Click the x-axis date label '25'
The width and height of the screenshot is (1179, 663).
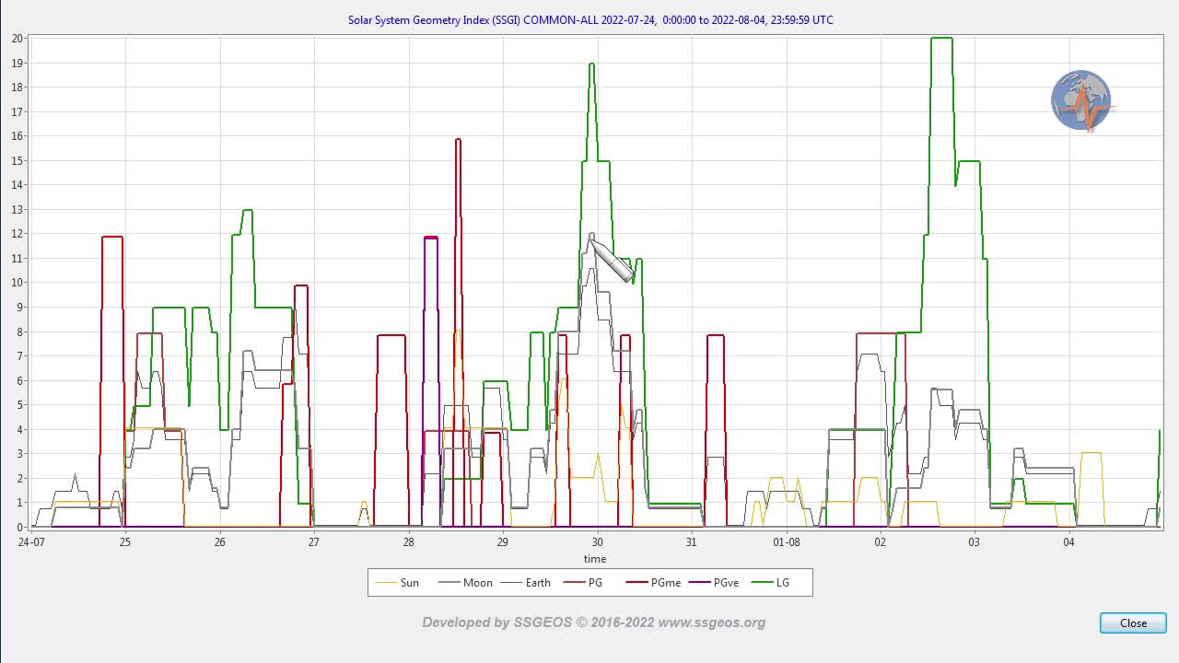(125, 541)
